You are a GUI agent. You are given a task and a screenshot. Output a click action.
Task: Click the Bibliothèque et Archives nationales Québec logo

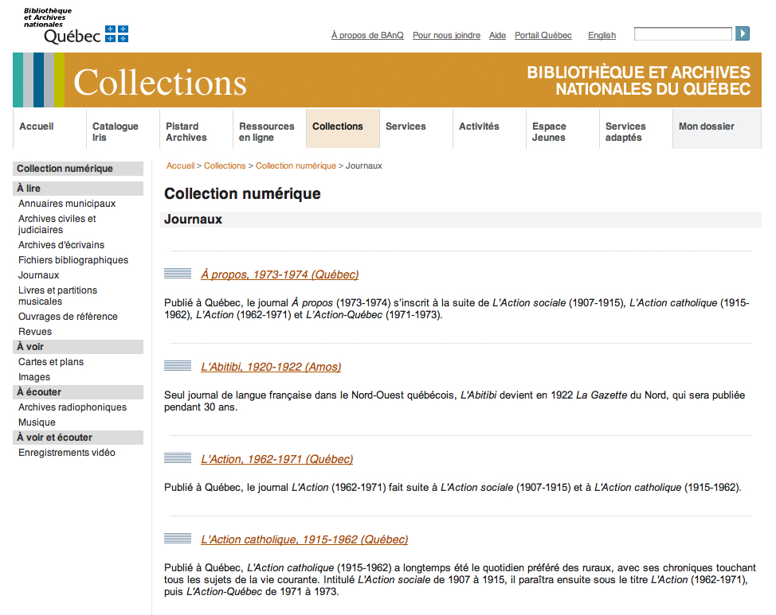[x=76, y=25]
